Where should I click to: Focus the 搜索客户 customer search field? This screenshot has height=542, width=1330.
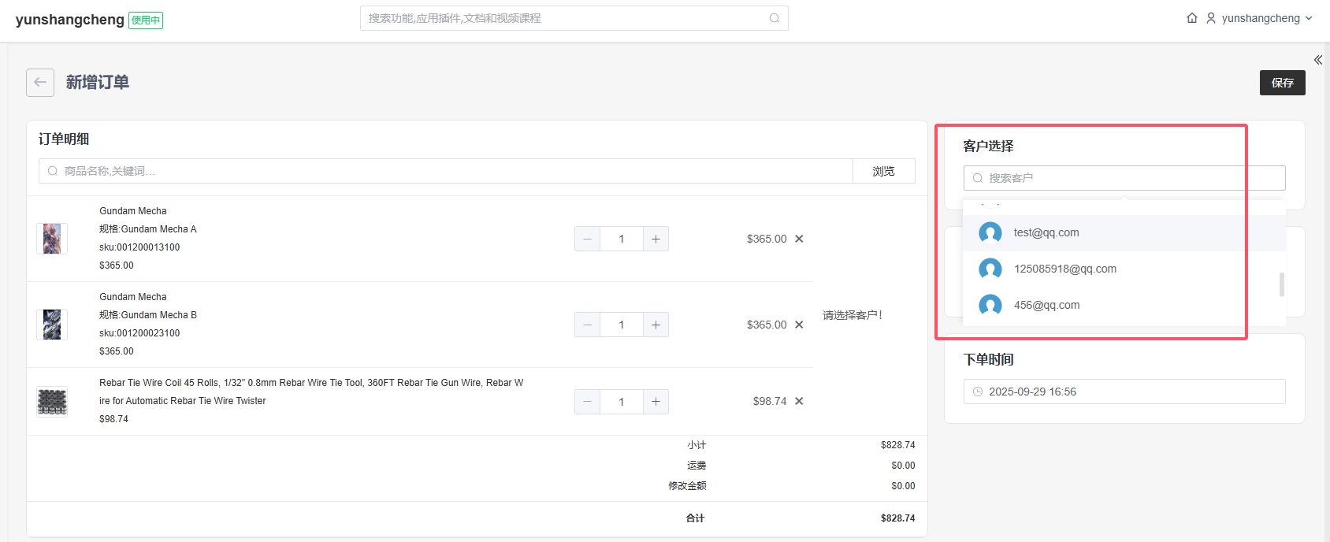tap(1124, 178)
